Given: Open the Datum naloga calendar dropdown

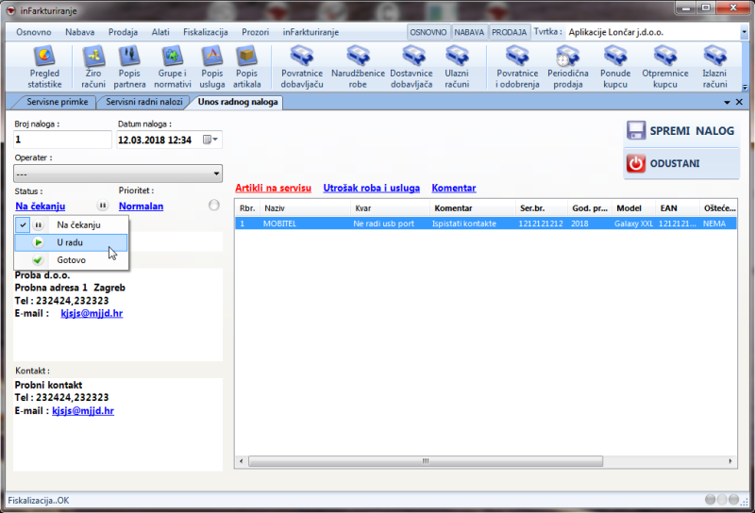Looking at the screenshot, I should click(x=211, y=141).
